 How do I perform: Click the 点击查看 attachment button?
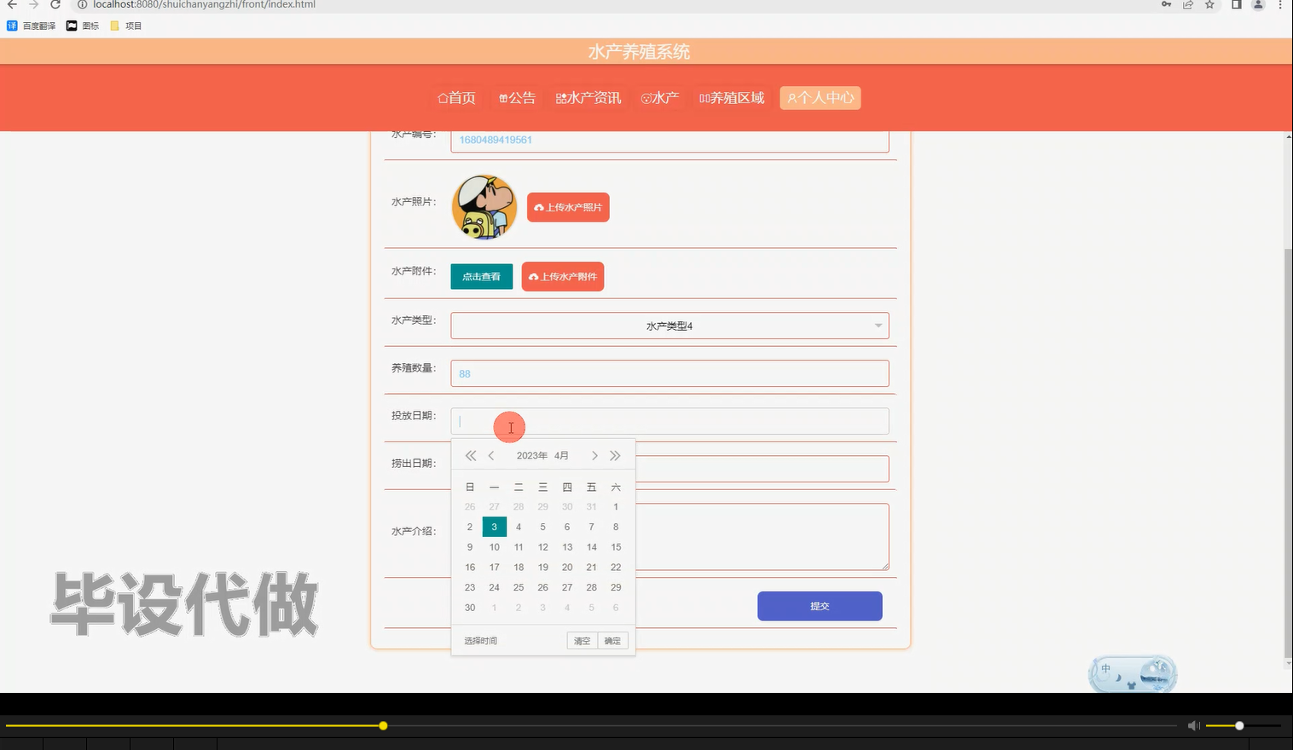coord(481,276)
